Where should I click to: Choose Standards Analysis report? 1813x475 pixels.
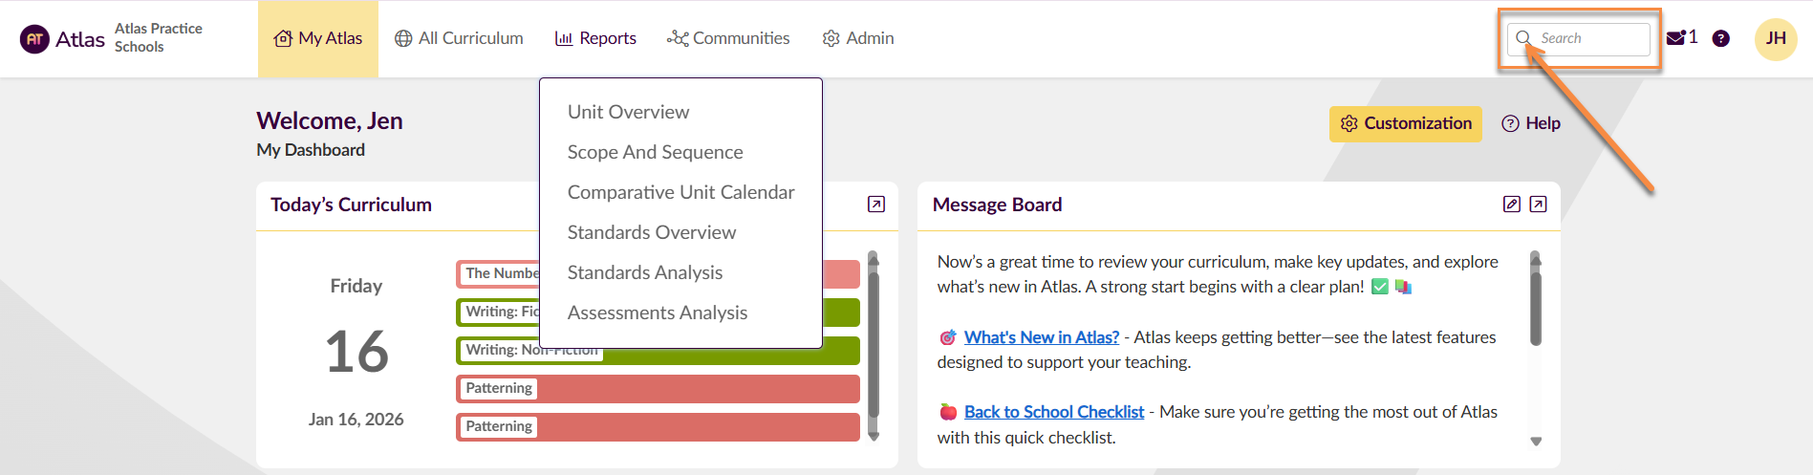point(644,272)
